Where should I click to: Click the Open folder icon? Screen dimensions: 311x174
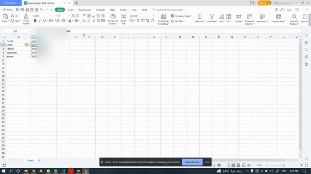click(17, 10)
